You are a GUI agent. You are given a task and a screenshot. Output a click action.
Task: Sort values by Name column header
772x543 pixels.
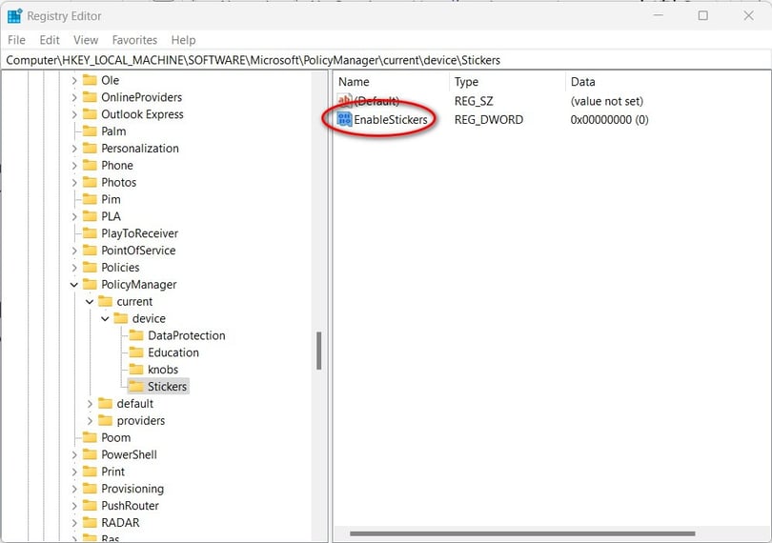point(354,82)
